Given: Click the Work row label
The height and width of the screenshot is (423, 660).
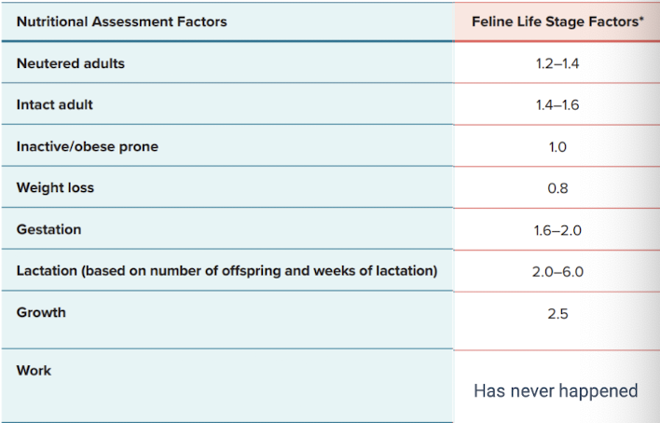Looking at the screenshot, I should coord(34,370).
